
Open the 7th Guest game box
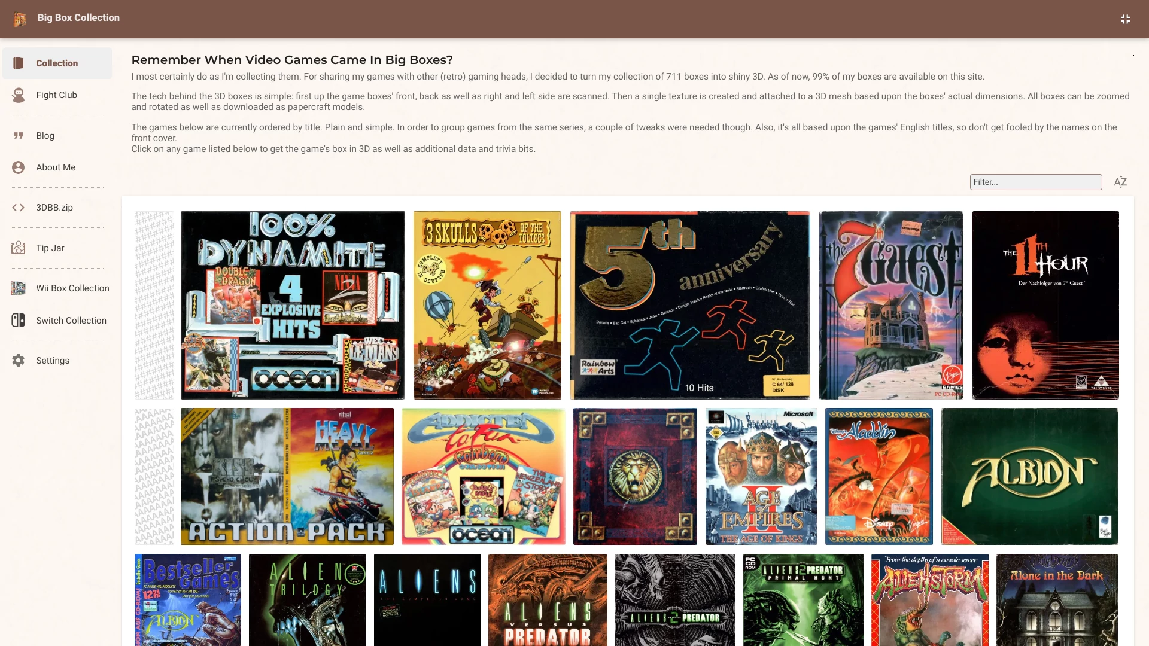coord(891,305)
